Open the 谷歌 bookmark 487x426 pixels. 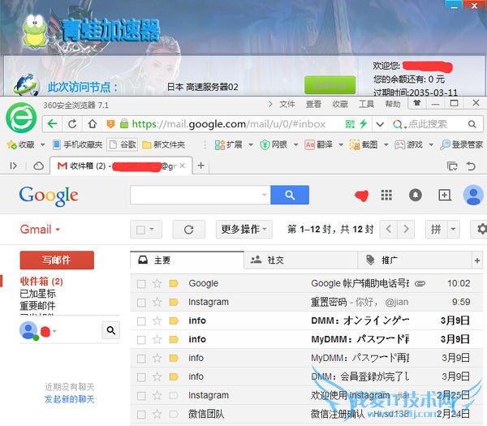point(123,144)
